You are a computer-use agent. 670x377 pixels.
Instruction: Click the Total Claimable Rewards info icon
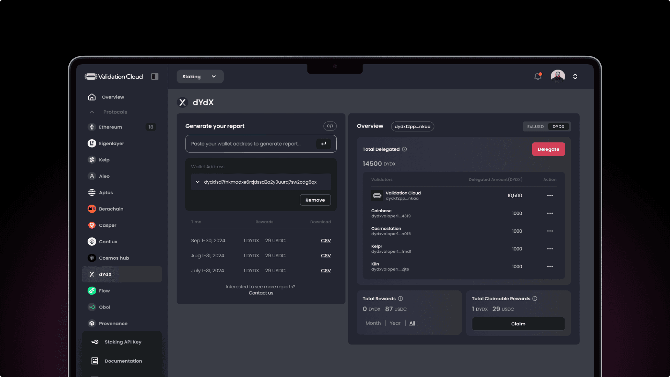535,298
